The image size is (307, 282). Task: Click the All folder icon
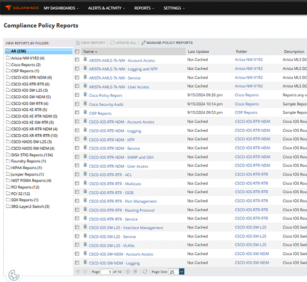coord(8,51)
